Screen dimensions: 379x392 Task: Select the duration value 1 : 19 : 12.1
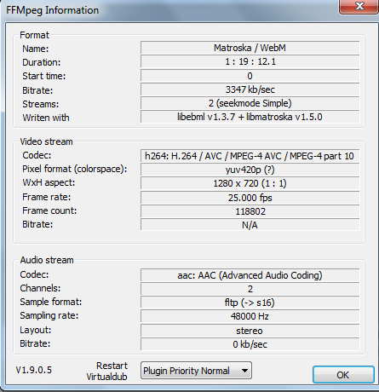coord(250,61)
